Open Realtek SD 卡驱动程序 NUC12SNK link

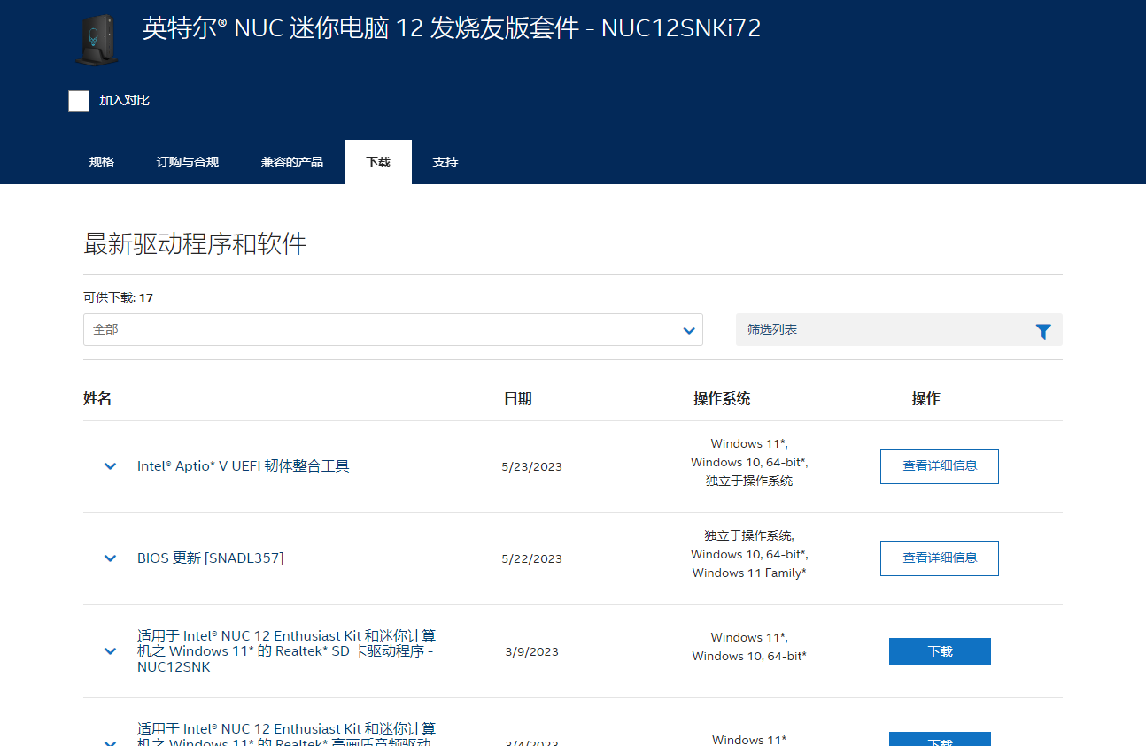pyautogui.click(x=287, y=651)
